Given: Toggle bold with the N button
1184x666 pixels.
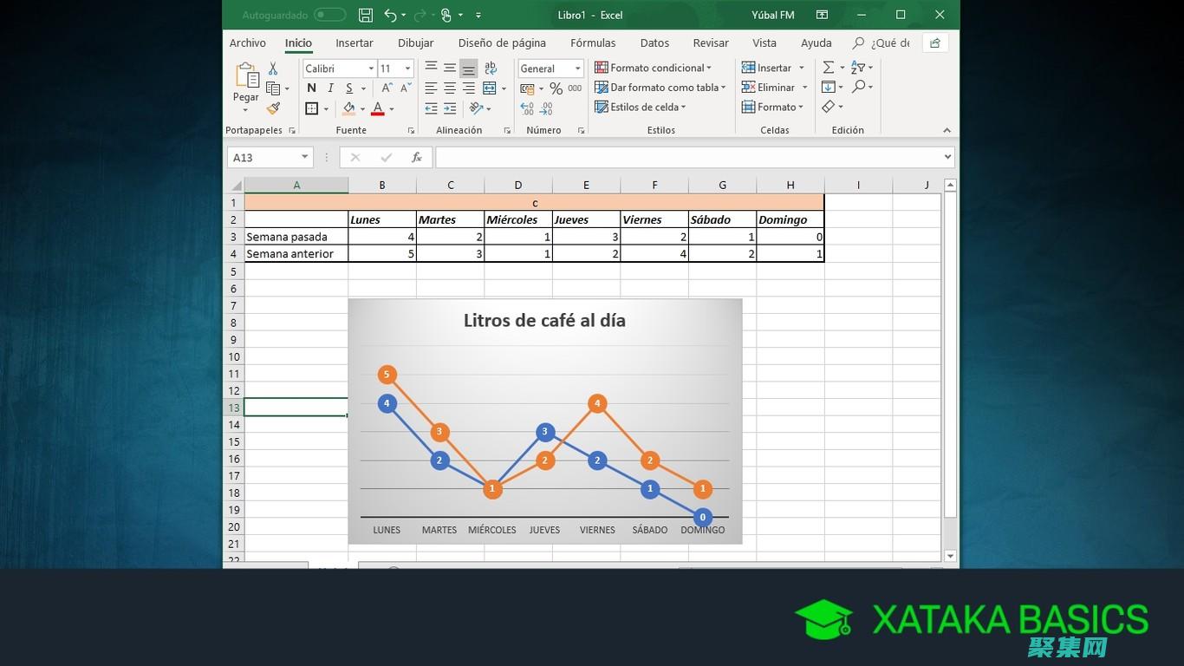Looking at the screenshot, I should point(311,88).
